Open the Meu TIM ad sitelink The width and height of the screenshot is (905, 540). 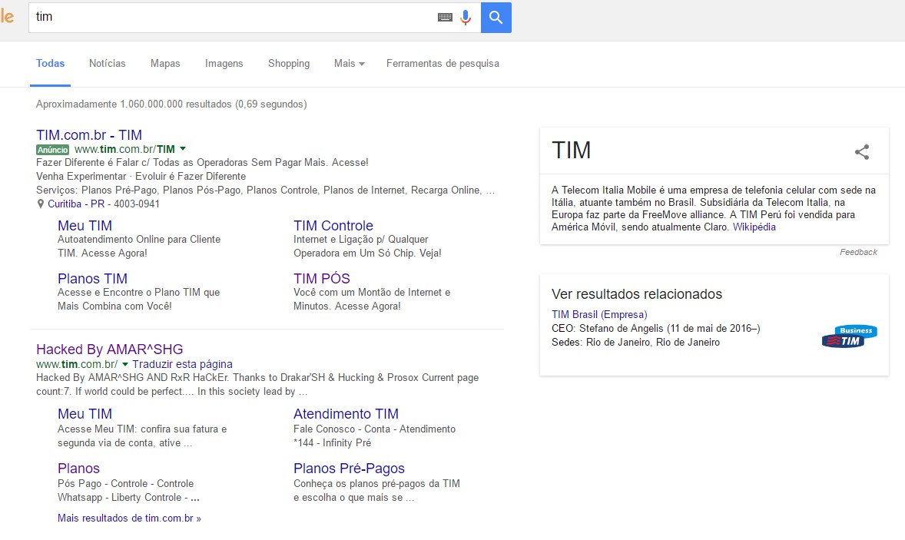point(85,226)
